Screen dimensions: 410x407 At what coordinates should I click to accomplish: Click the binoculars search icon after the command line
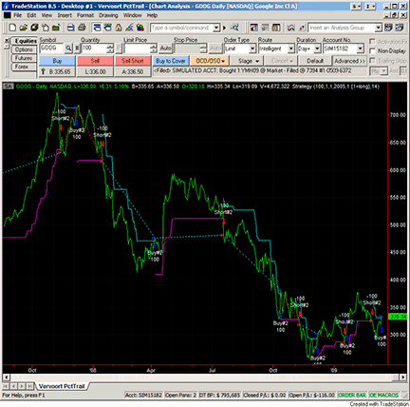[x=234, y=28]
